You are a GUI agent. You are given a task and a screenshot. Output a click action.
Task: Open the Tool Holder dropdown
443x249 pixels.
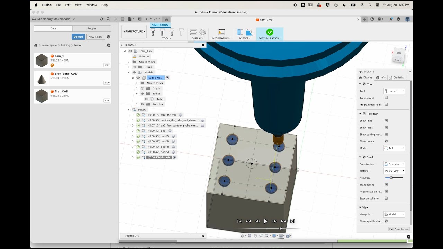(x=394, y=91)
